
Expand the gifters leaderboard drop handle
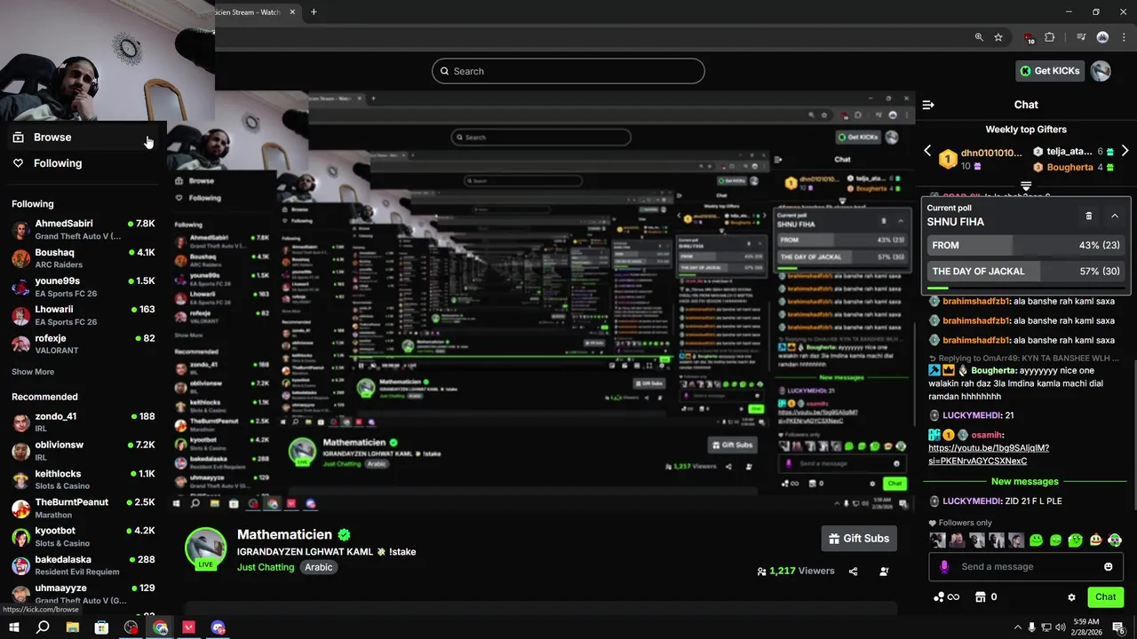(x=1026, y=186)
